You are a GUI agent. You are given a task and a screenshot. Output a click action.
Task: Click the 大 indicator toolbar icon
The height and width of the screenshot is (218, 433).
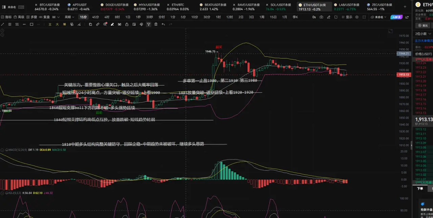(57, 24)
